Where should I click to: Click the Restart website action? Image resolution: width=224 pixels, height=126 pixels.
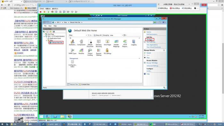[x=148, y=53]
